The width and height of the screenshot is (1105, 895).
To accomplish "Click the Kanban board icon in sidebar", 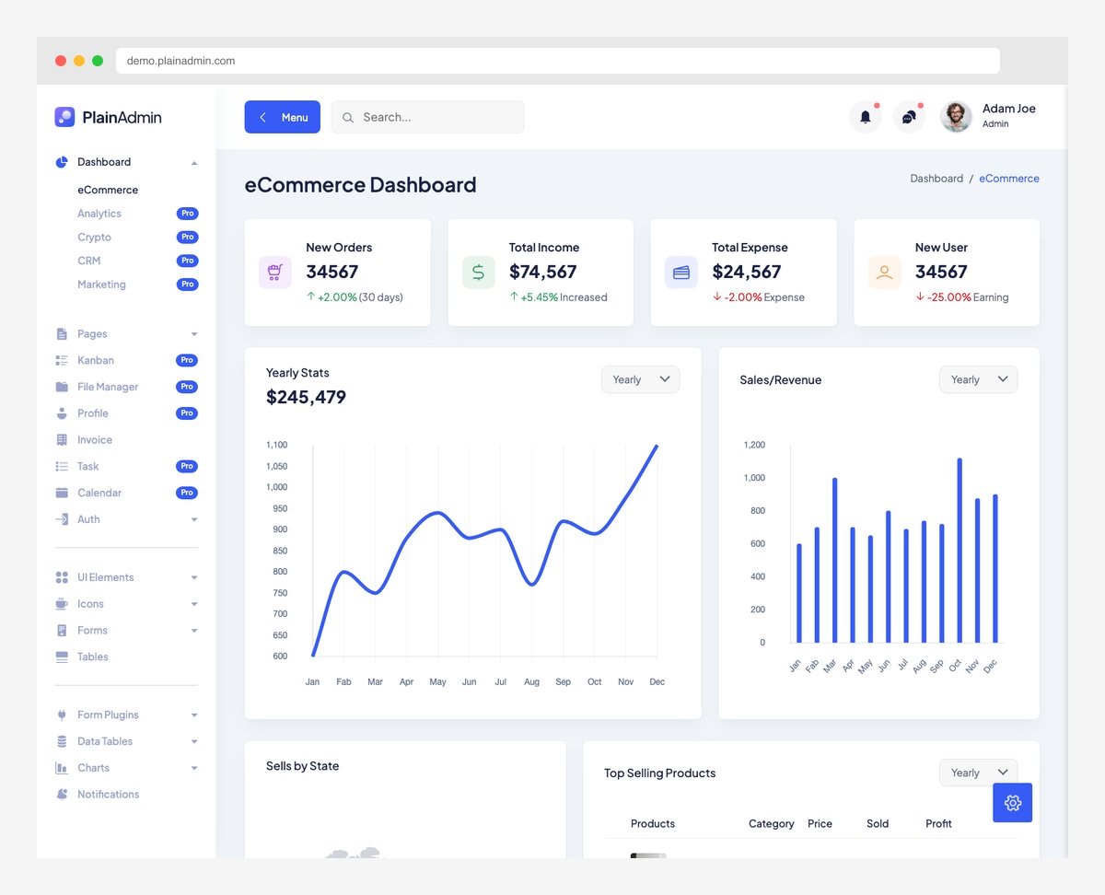I will click(63, 360).
